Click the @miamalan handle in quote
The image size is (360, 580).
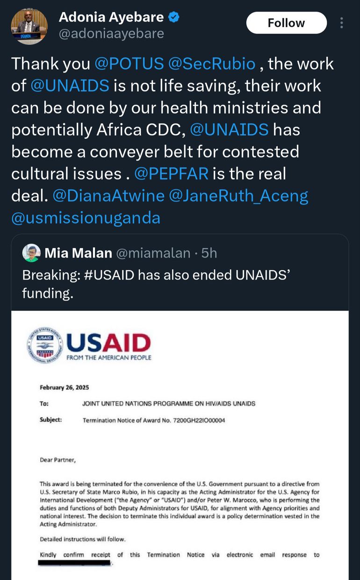153,253
